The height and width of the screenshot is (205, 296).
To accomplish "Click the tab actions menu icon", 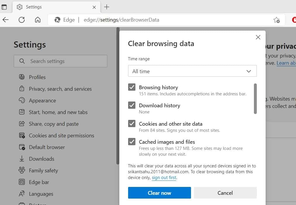I will pos(4,7).
